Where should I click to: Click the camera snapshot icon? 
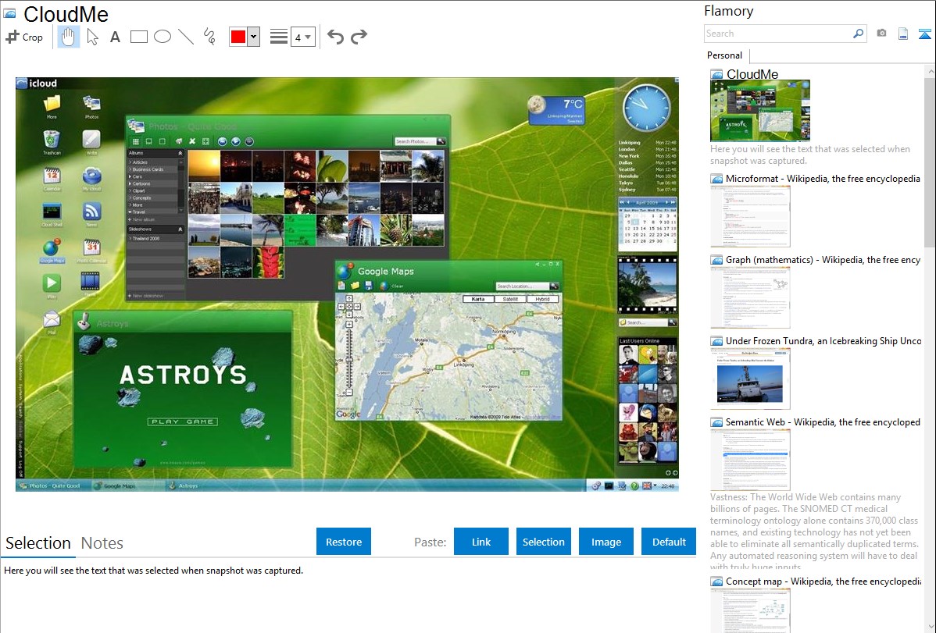[881, 34]
